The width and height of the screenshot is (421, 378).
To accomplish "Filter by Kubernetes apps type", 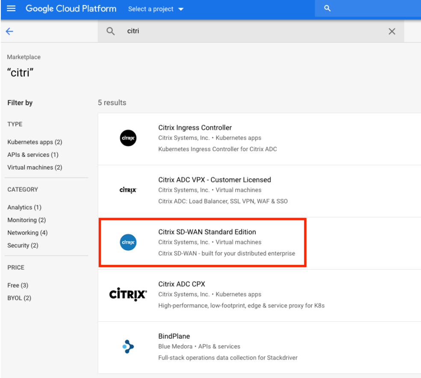I will (35, 142).
